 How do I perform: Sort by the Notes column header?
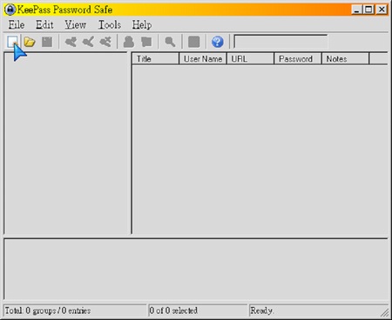(346, 59)
